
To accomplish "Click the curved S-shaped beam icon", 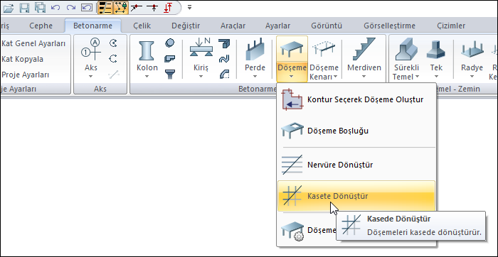I will click(x=224, y=59).
